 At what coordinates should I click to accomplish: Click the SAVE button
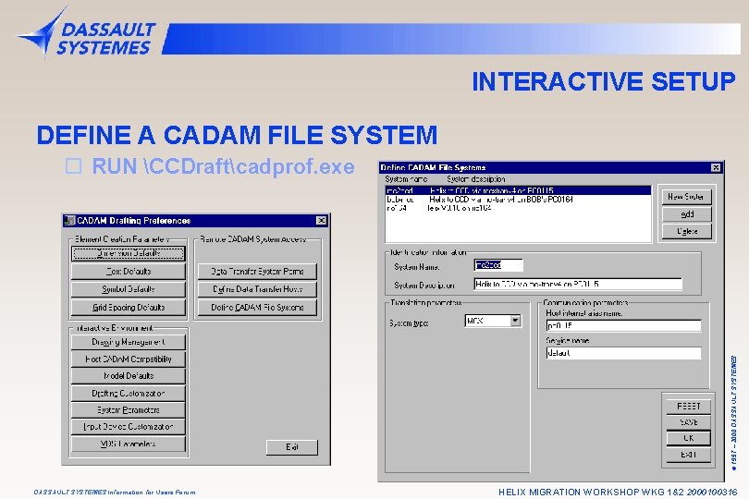[x=688, y=422]
